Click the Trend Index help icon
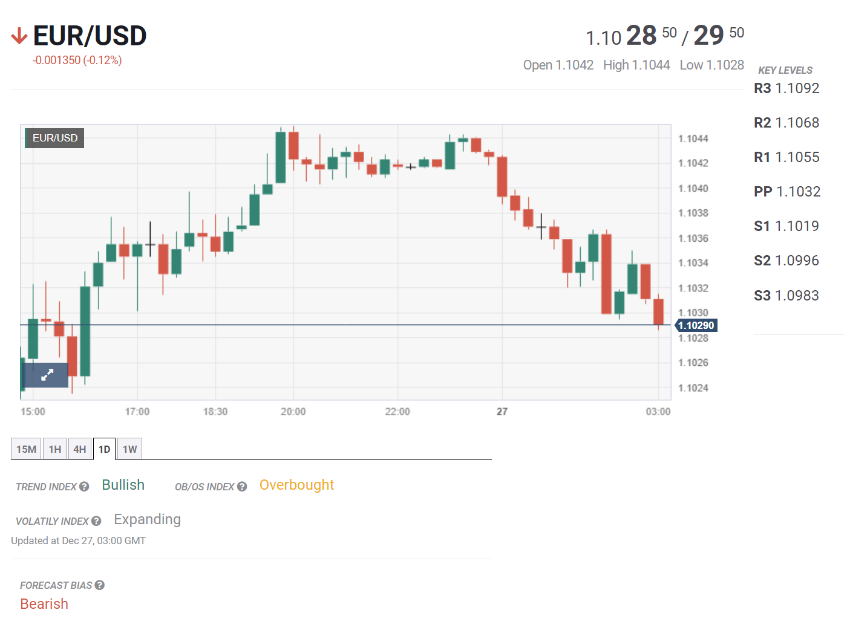850x633 pixels. (x=84, y=487)
